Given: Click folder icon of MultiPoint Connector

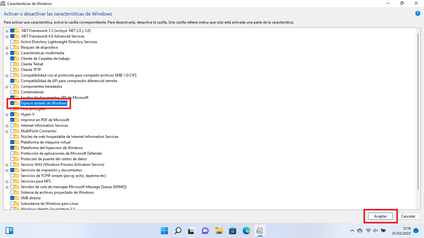Looking at the screenshot, I should (x=17, y=131).
